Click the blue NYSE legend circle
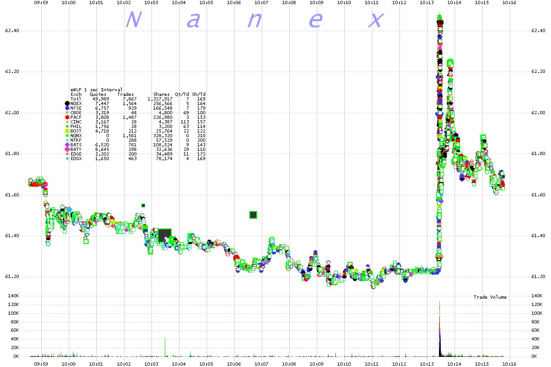551x367 pixels. [x=67, y=108]
